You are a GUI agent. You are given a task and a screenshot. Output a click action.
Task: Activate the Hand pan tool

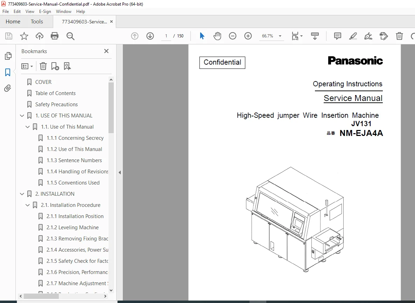[x=217, y=36]
